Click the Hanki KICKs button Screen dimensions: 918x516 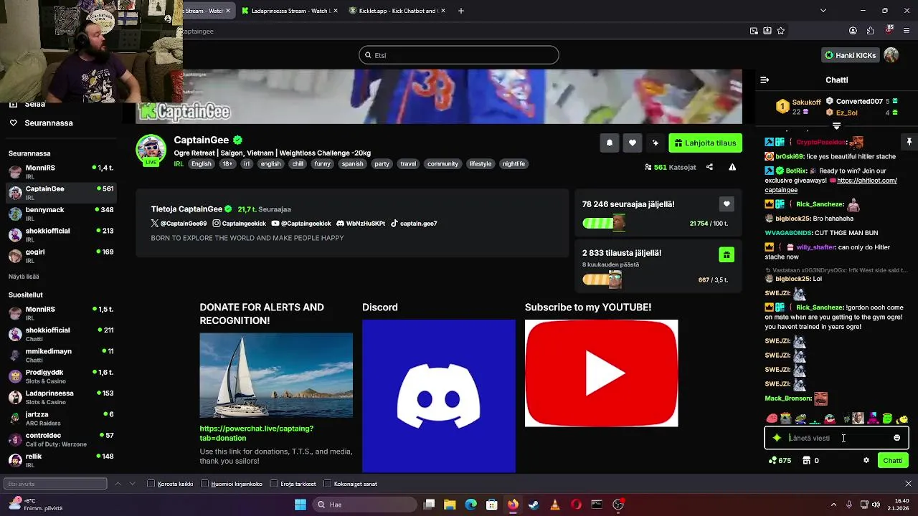click(851, 55)
